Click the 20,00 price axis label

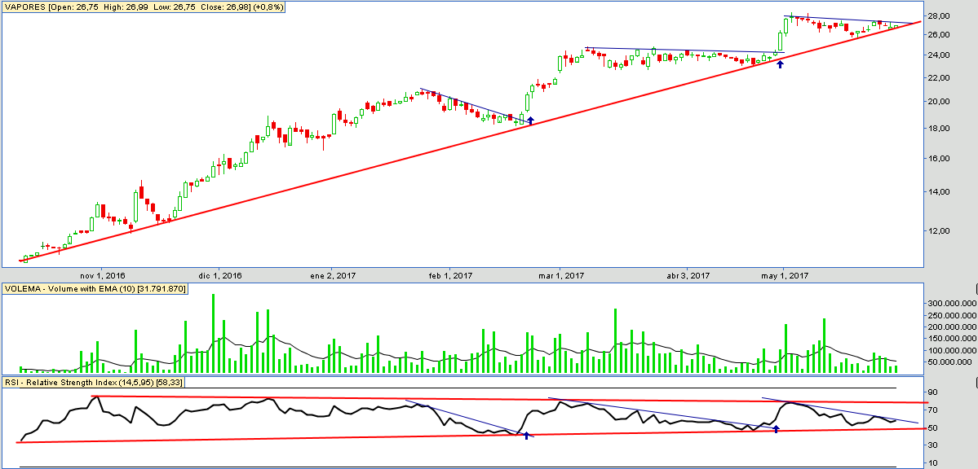[940, 102]
